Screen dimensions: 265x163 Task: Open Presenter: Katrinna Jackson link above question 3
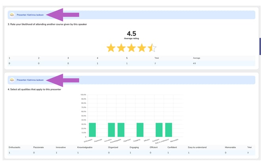pos(30,15)
